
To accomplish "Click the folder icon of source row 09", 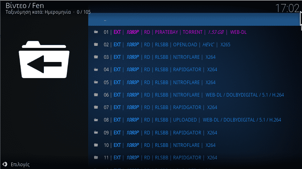I will click(96, 132).
